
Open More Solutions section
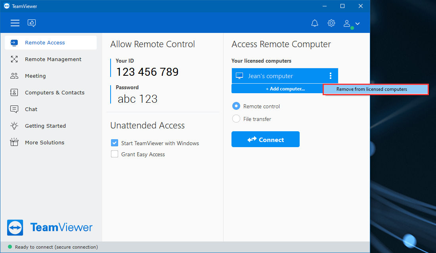point(44,142)
